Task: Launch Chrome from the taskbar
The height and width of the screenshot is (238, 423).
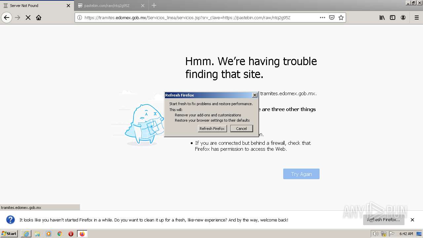Action: coord(60,234)
